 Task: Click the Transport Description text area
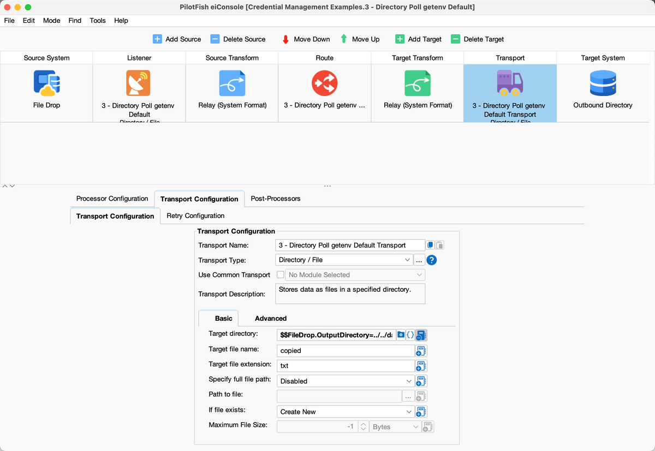tap(350, 293)
